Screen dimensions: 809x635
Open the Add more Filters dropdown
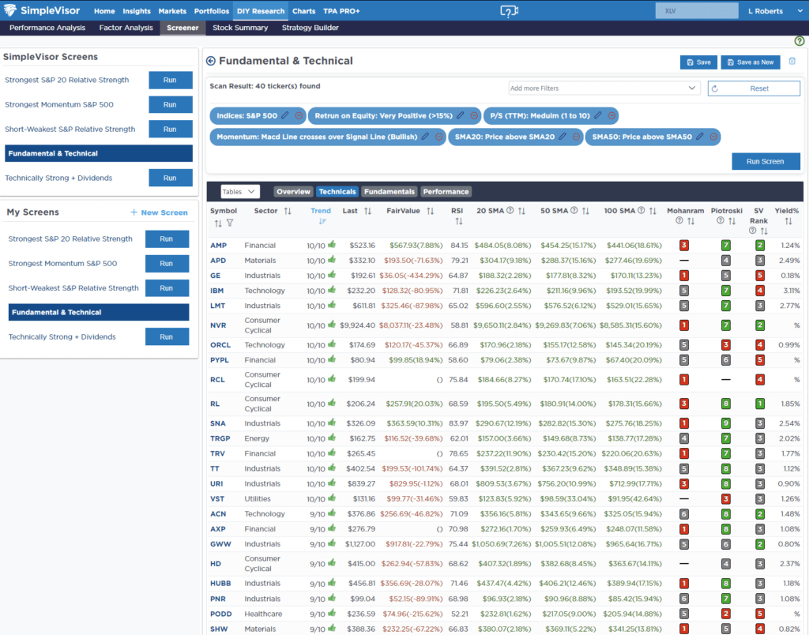(604, 88)
